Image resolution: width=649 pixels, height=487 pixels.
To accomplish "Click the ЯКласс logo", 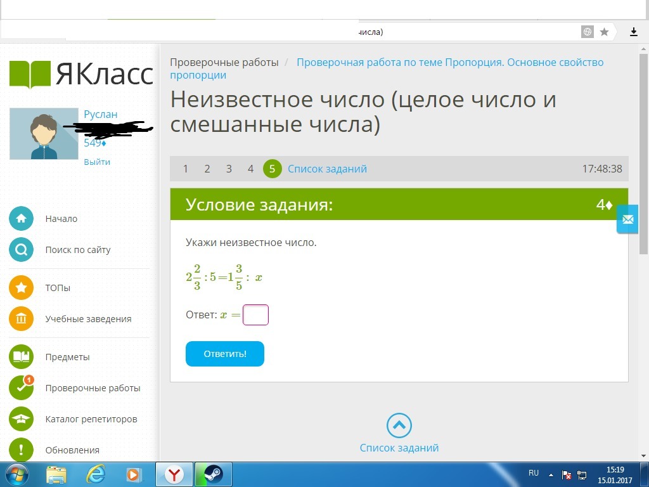I will 81,75.
